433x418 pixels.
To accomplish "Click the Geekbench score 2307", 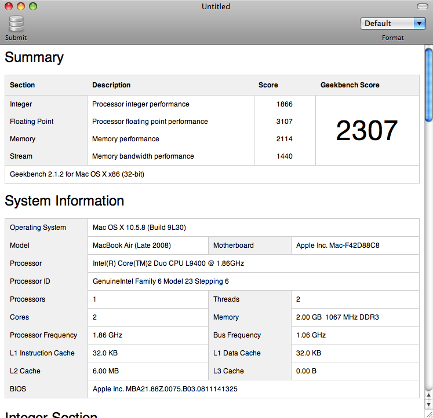I will [x=367, y=130].
